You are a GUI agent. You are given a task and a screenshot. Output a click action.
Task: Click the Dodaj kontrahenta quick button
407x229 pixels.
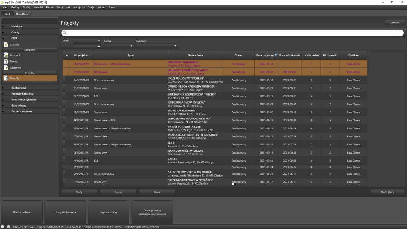65,212
